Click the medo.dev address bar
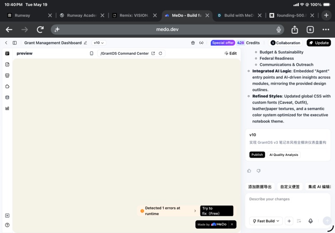The height and width of the screenshot is (233, 335). tap(167, 30)
